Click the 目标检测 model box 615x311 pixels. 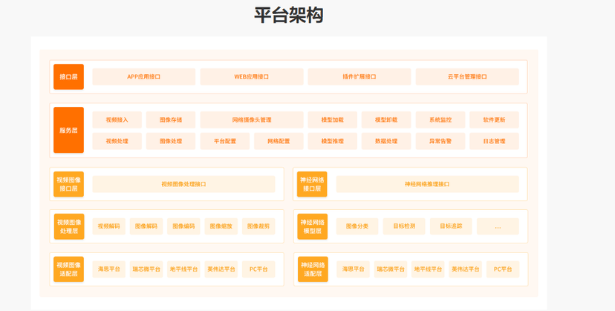click(404, 226)
